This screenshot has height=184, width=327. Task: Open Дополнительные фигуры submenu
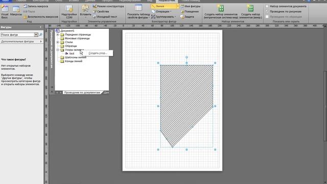pyautogui.click(x=21, y=41)
